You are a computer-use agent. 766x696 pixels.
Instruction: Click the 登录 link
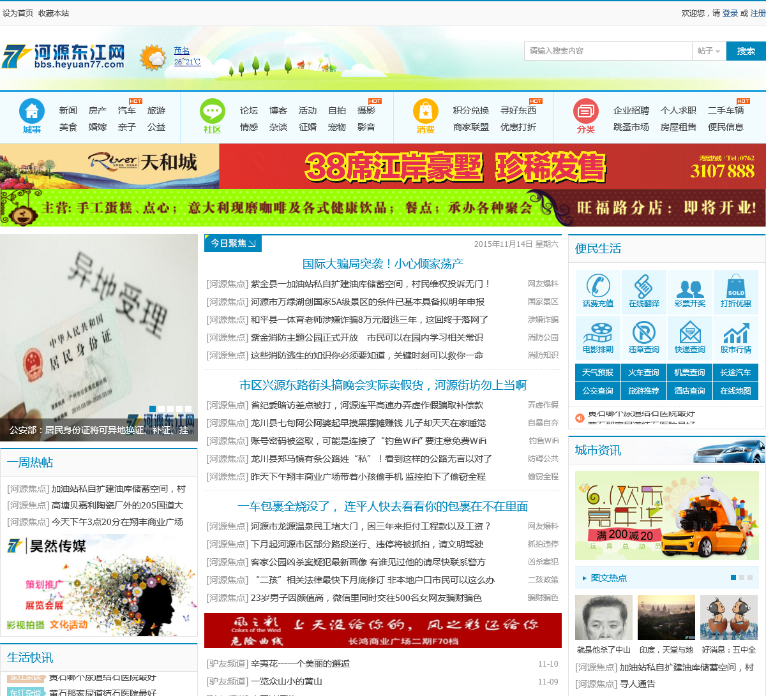coord(730,13)
